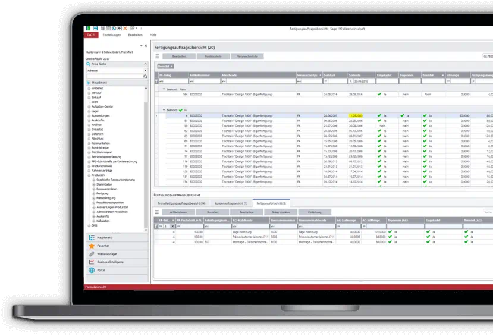This screenshot has width=493, height=336.
Task: Run search with the magnifier beside search field
Action: click(x=145, y=76)
